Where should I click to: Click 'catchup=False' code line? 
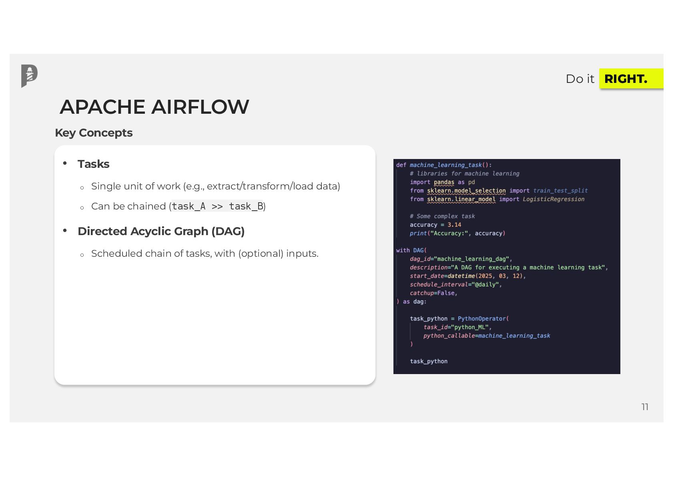tap(433, 293)
